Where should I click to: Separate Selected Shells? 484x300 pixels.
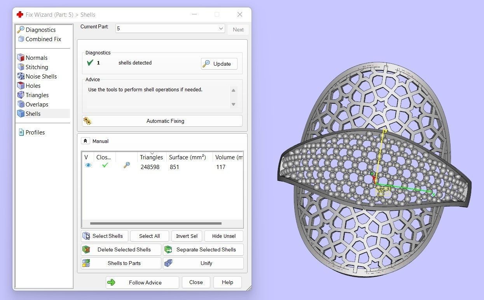(x=203, y=249)
